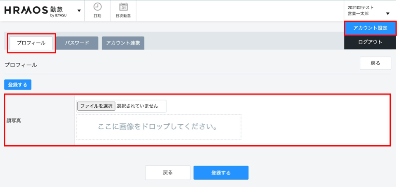Expand the dropdown arrow beside HRMOS 勤怠
This screenshot has width=397, height=187.
[x=79, y=11]
